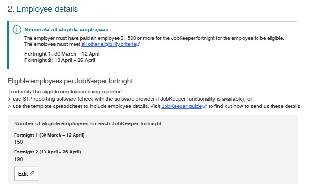Click Number of eligible employees panel heading

tap(88, 124)
